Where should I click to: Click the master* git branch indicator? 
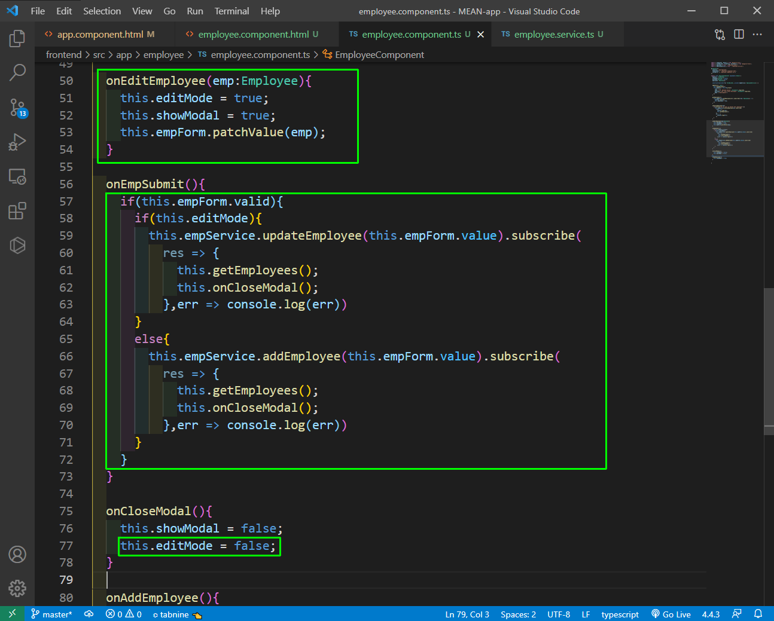point(51,614)
